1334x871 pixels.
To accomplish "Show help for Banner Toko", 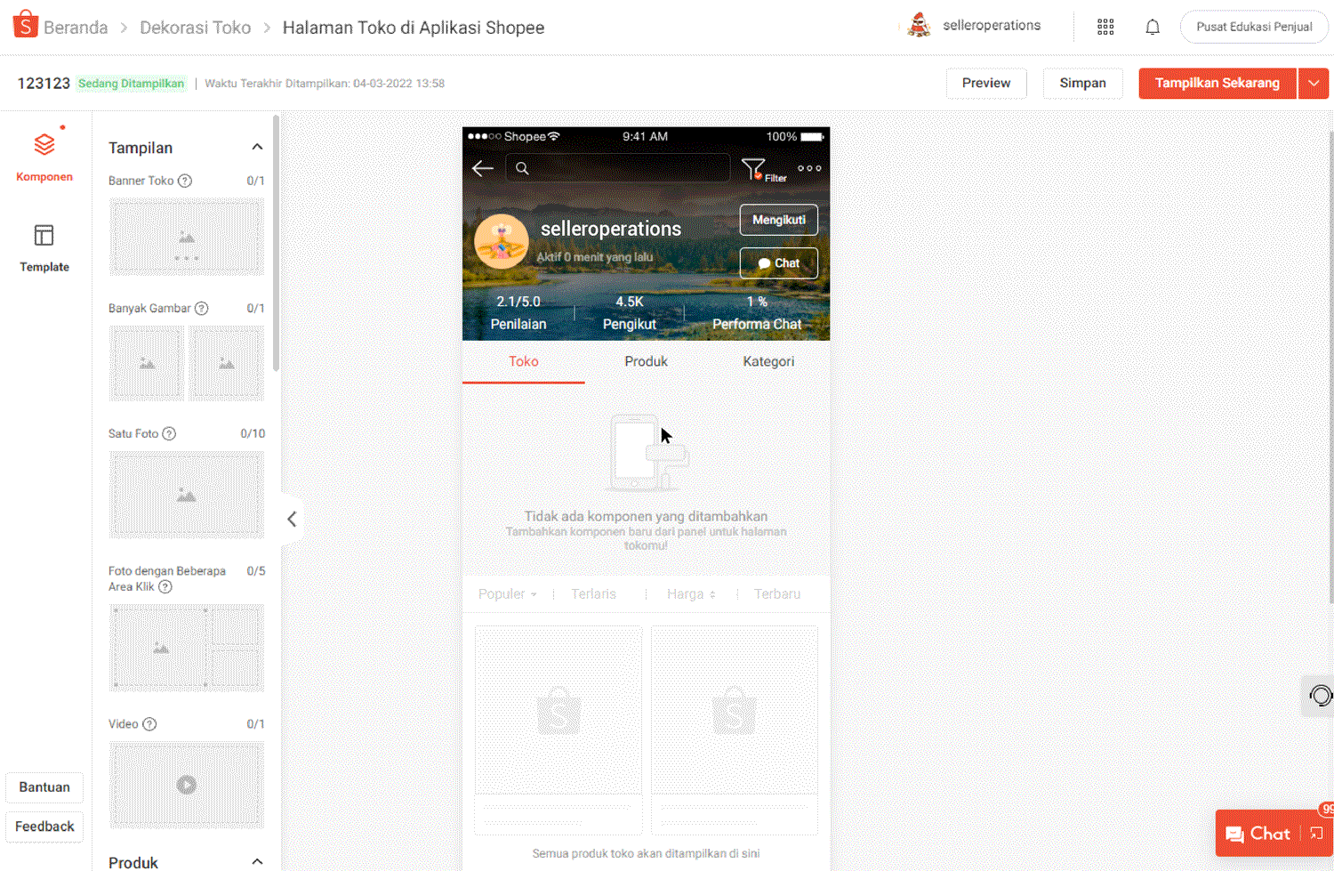I will point(185,181).
